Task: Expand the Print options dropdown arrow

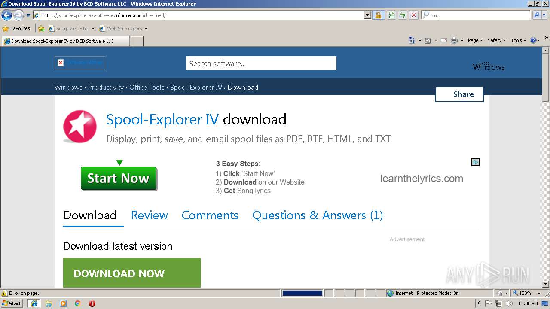Action: click(462, 40)
